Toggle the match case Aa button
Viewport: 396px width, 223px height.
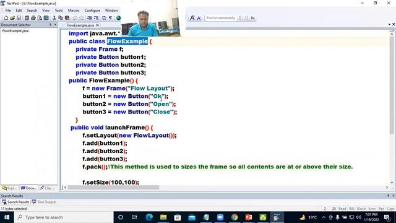click(x=252, y=18)
